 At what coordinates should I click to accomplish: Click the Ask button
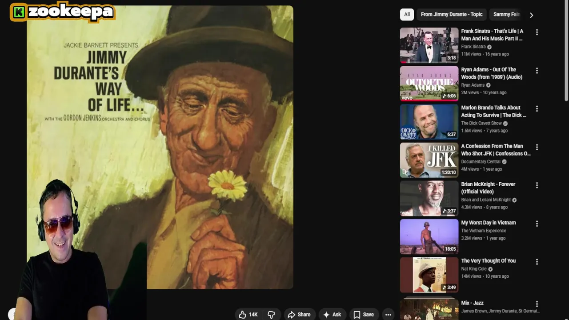coord(332,314)
